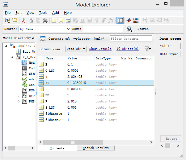Expand the PMS subsystem tree node
Screen dimensions: 186x160
pyautogui.click(x=19, y=102)
